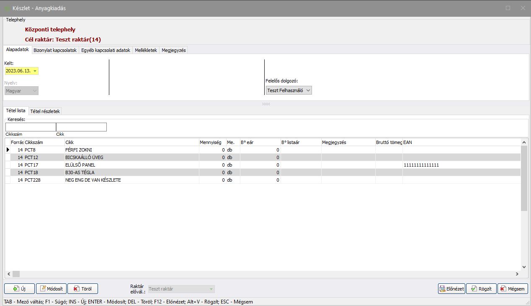Image resolution: width=531 pixels, height=306 pixels.
Task: Click the Cikk search input field
Action: (81, 127)
